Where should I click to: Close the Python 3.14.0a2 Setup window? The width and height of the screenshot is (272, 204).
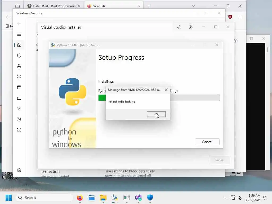point(217,45)
